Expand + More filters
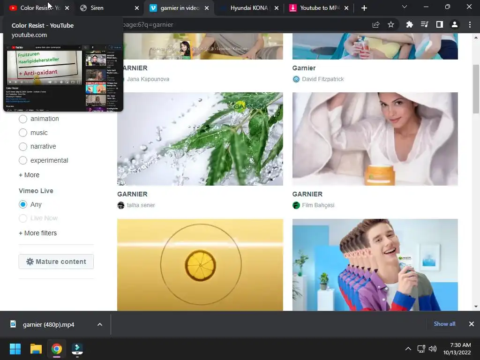 coord(37,233)
